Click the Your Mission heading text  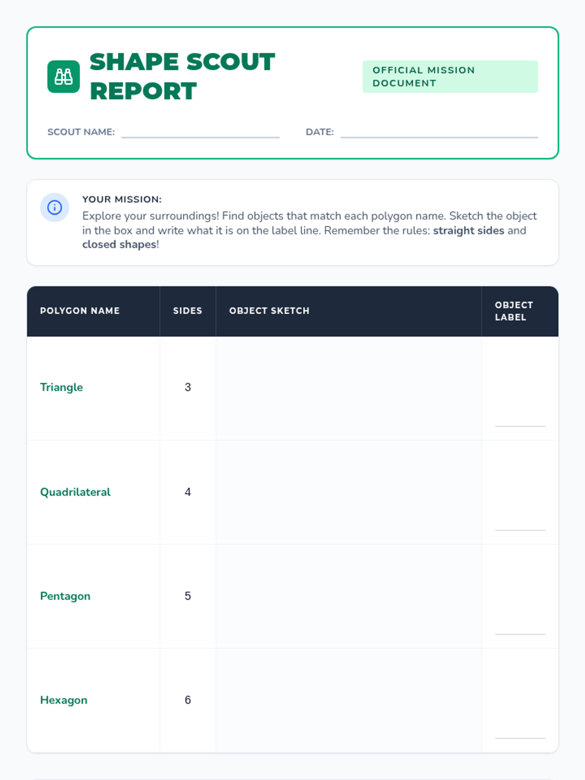point(122,199)
